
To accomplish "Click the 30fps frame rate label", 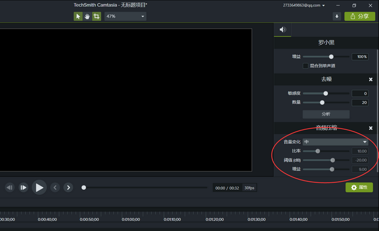I will click(x=249, y=188).
